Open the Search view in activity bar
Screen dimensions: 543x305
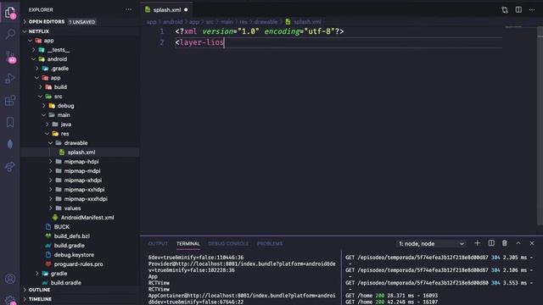click(10, 34)
